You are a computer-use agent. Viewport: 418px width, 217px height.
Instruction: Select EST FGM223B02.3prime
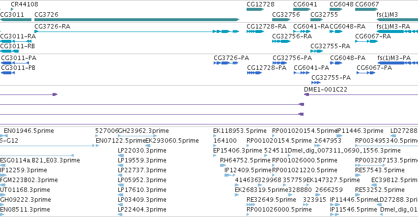coord(29,180)
